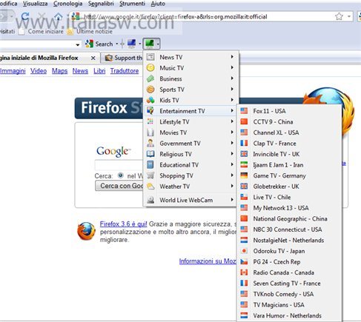361x322 pixels.
Task: Open the Segnalibri menu
Action: click(101, 4)
